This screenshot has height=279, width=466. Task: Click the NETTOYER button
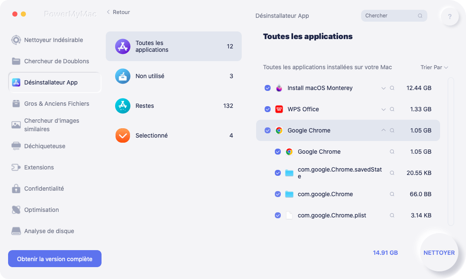coord(439,253)
